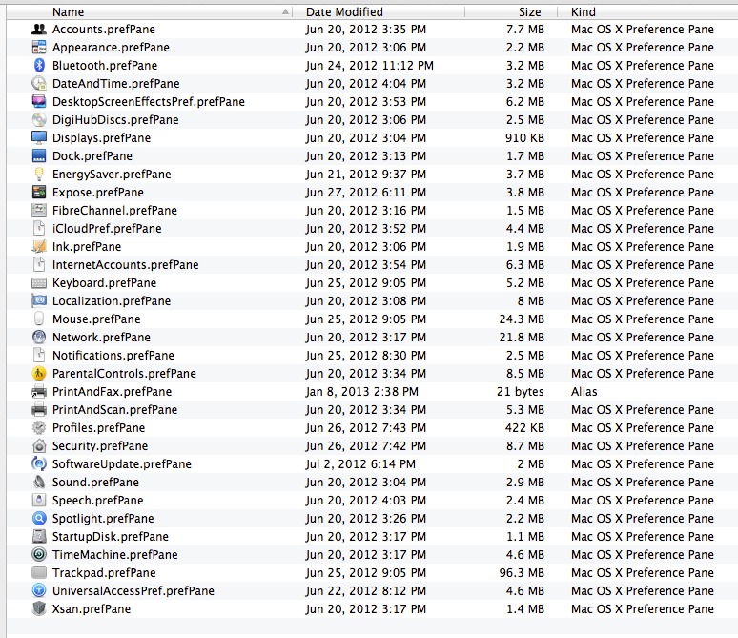This screenshot has height=638, width=738.
Task: Select the FibreChannel.prefPane icon
Action: [39, 211]
